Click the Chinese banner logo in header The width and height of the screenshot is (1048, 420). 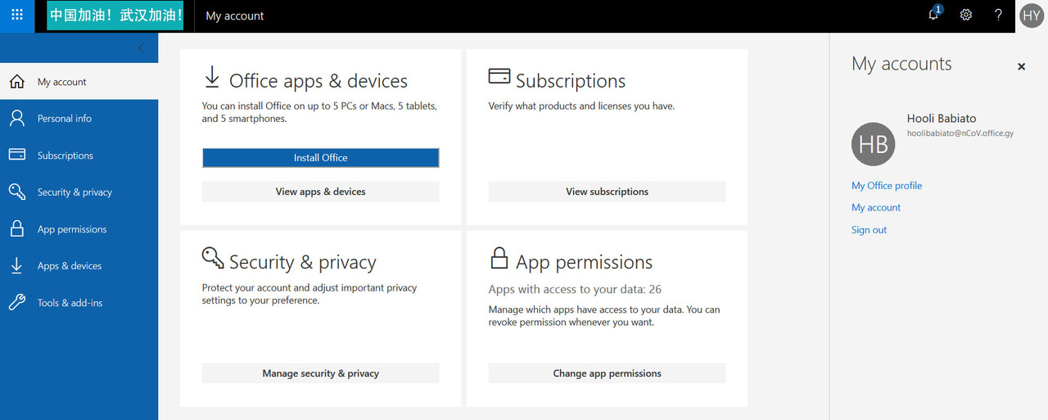coord(115,16)
